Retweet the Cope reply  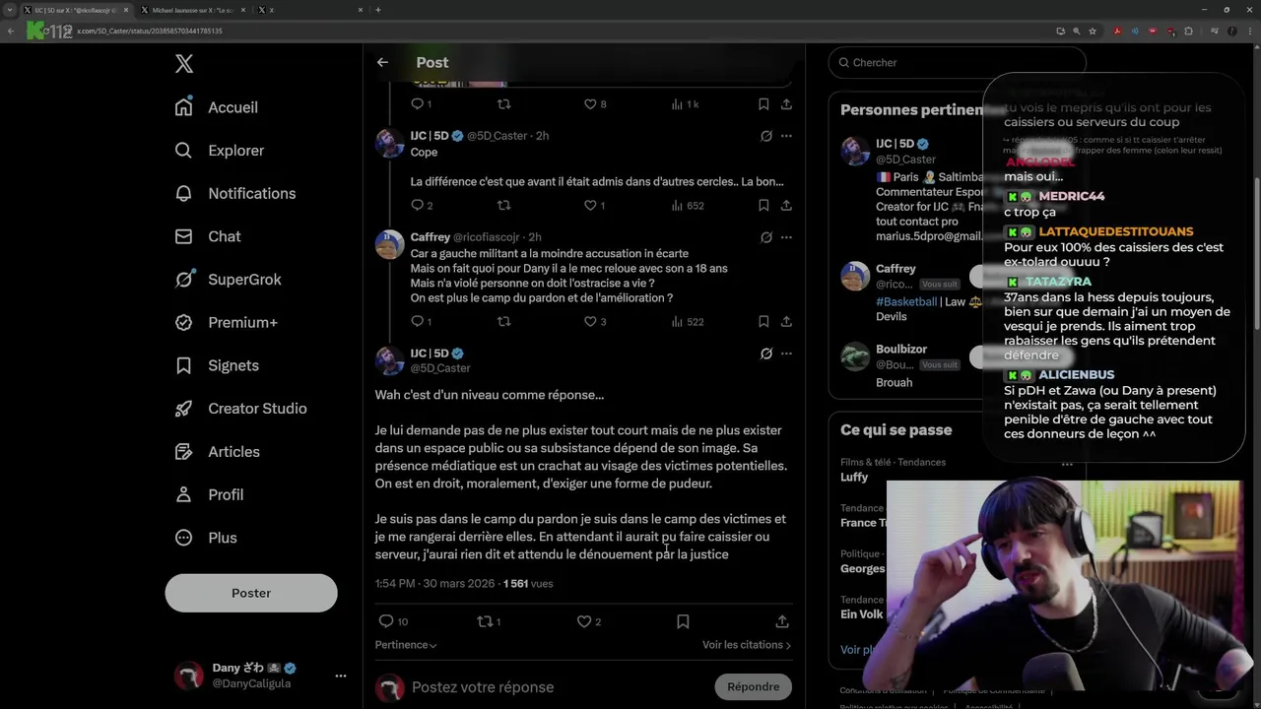(x=503, y=206)
